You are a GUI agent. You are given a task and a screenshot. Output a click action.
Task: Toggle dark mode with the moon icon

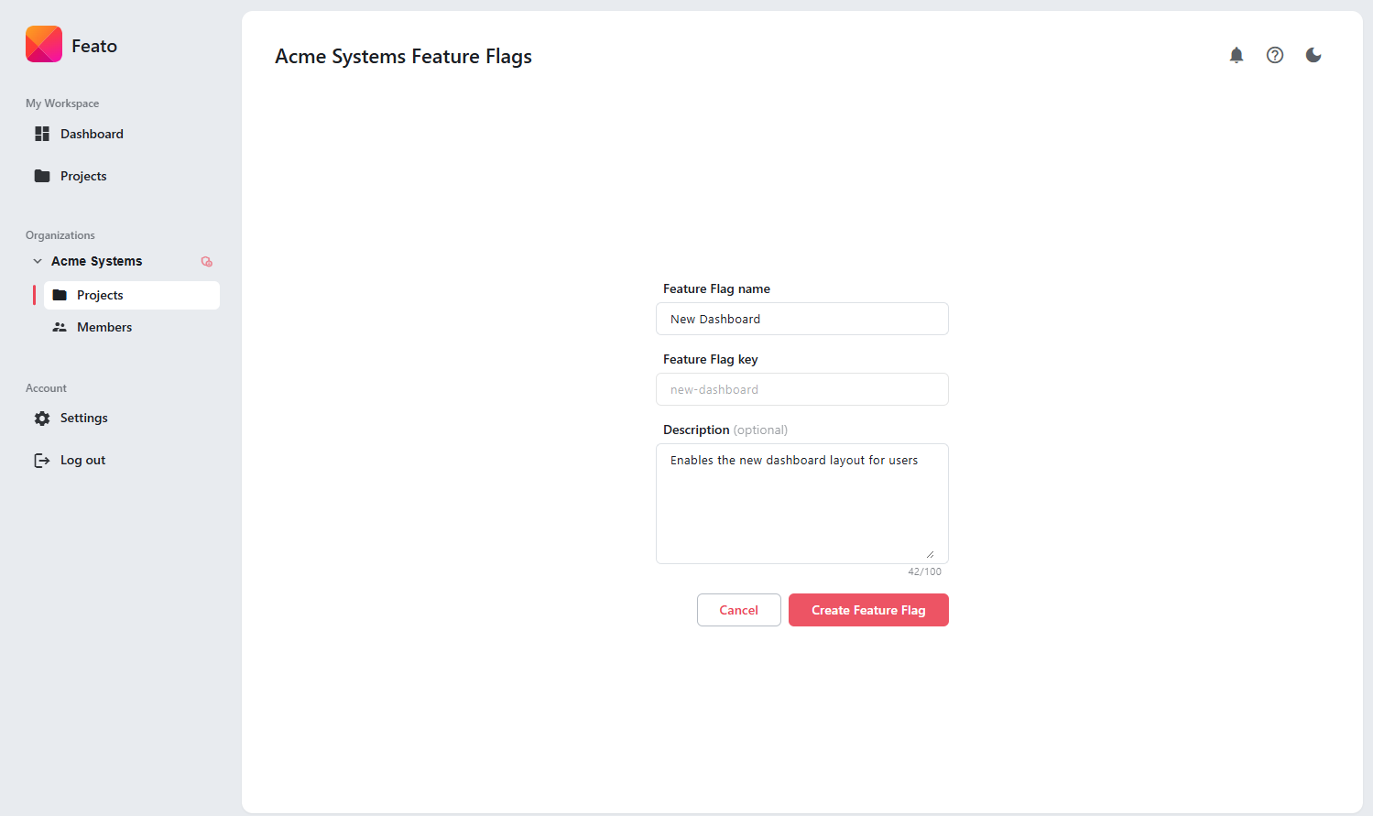1313,55
